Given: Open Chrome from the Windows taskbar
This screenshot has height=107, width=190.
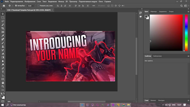Looking at the screenshot, I should (x=123, y=105).
